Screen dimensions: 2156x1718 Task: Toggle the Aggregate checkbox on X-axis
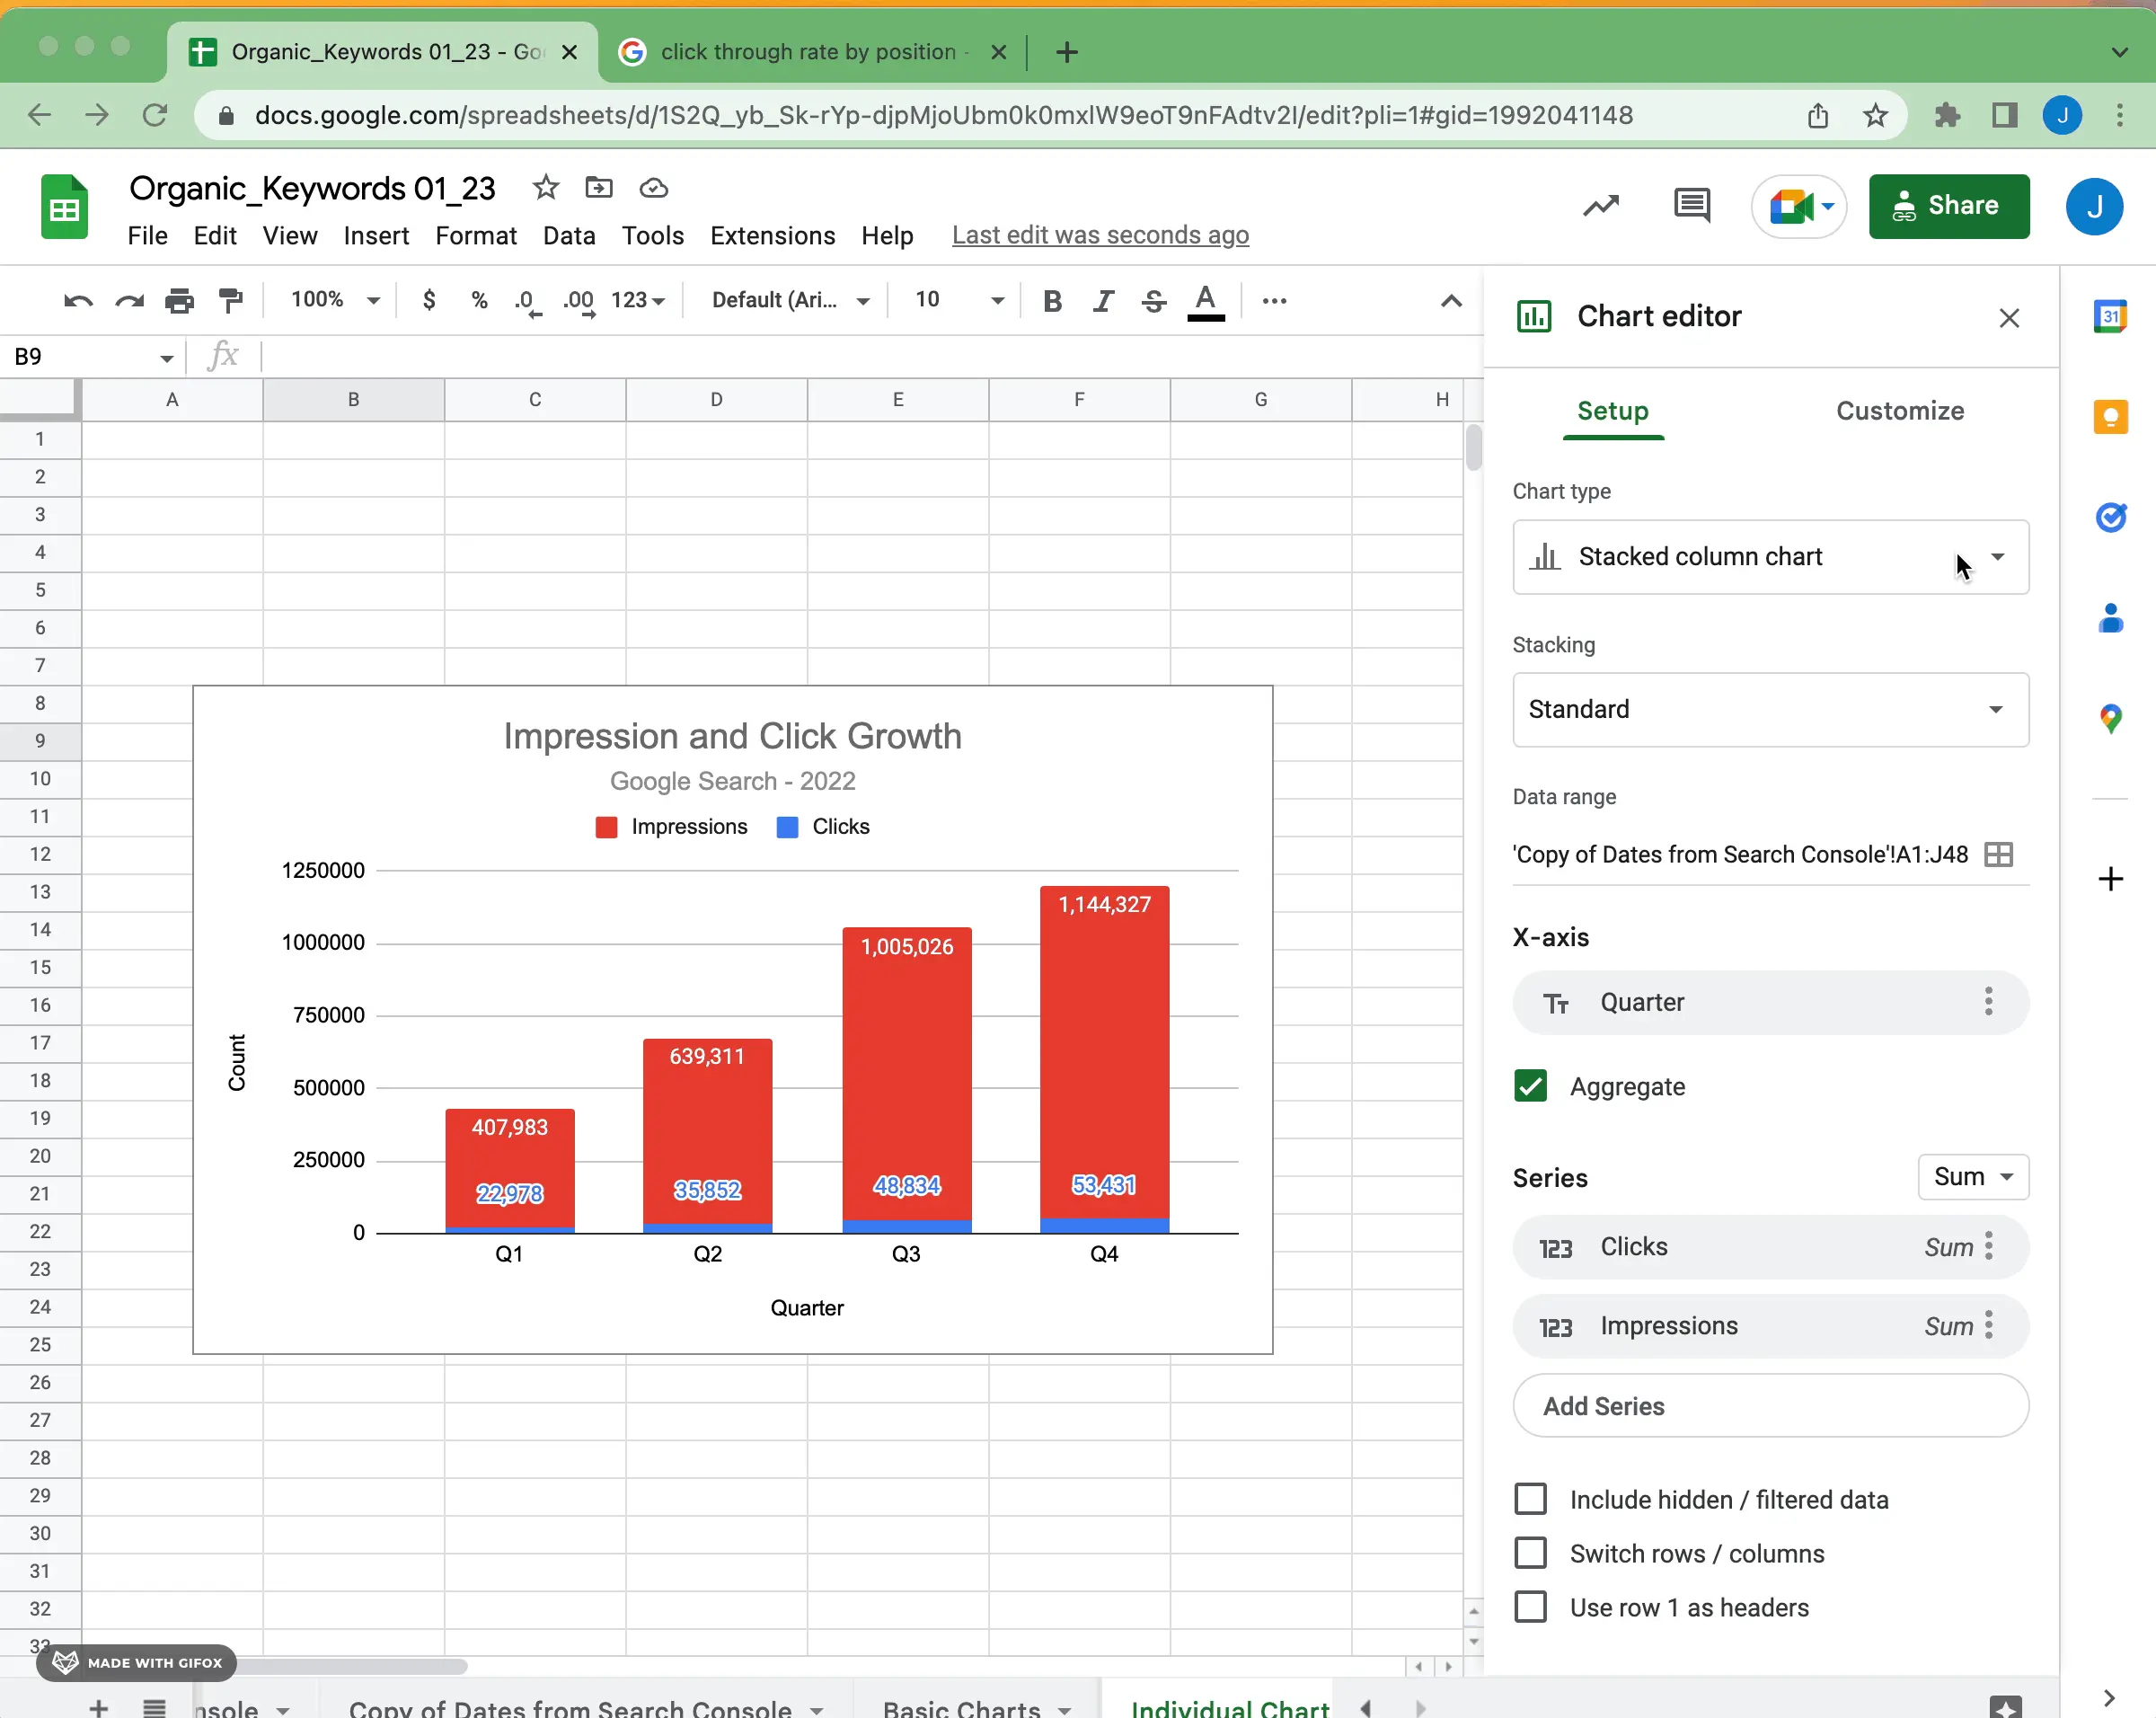[1530, 1087]
